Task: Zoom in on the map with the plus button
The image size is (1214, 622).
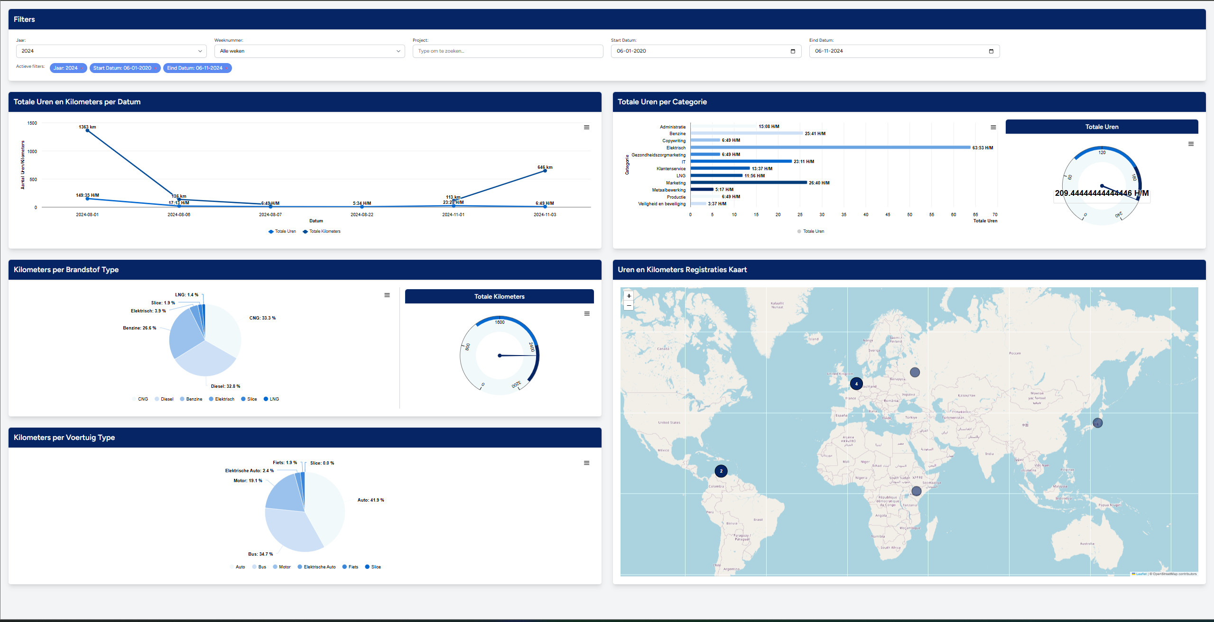Action: 629,295
